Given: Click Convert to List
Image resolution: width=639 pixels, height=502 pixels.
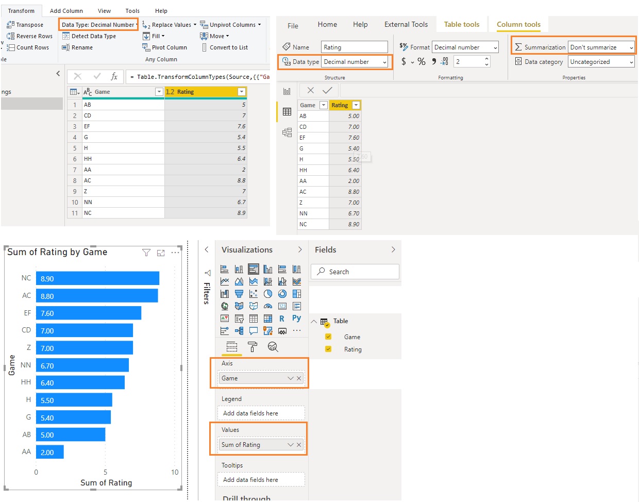Looking at the screenshot, I should [224, 47].
